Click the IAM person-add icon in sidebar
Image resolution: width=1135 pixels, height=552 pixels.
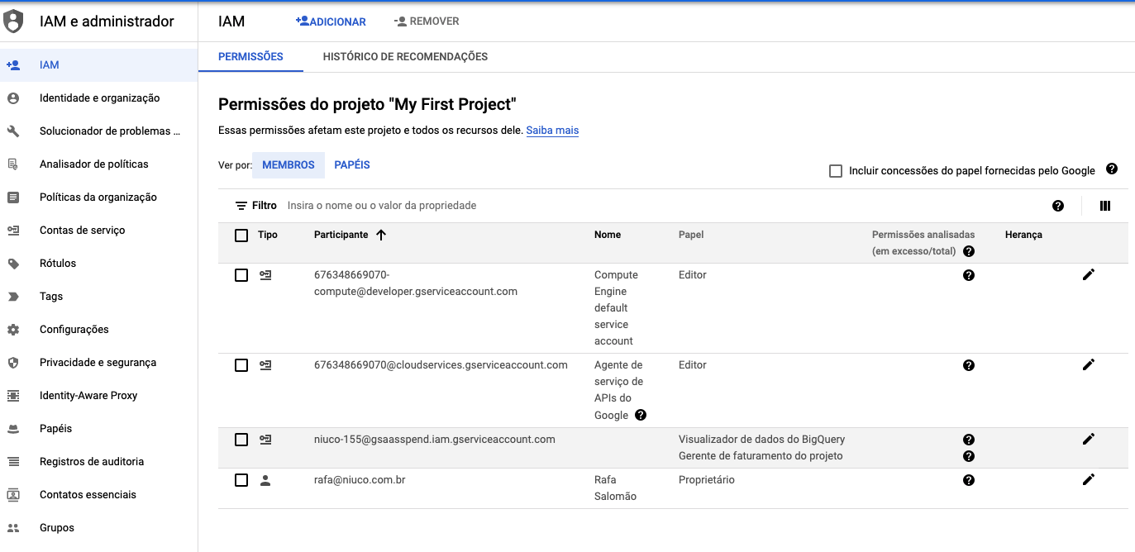13,65
